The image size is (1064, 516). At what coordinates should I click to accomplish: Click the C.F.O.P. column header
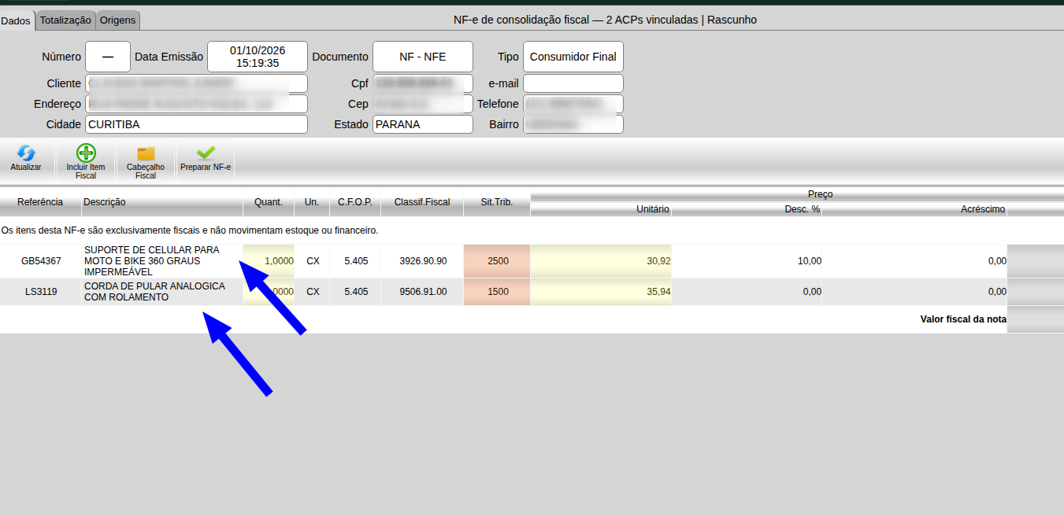tap(355, 202)
